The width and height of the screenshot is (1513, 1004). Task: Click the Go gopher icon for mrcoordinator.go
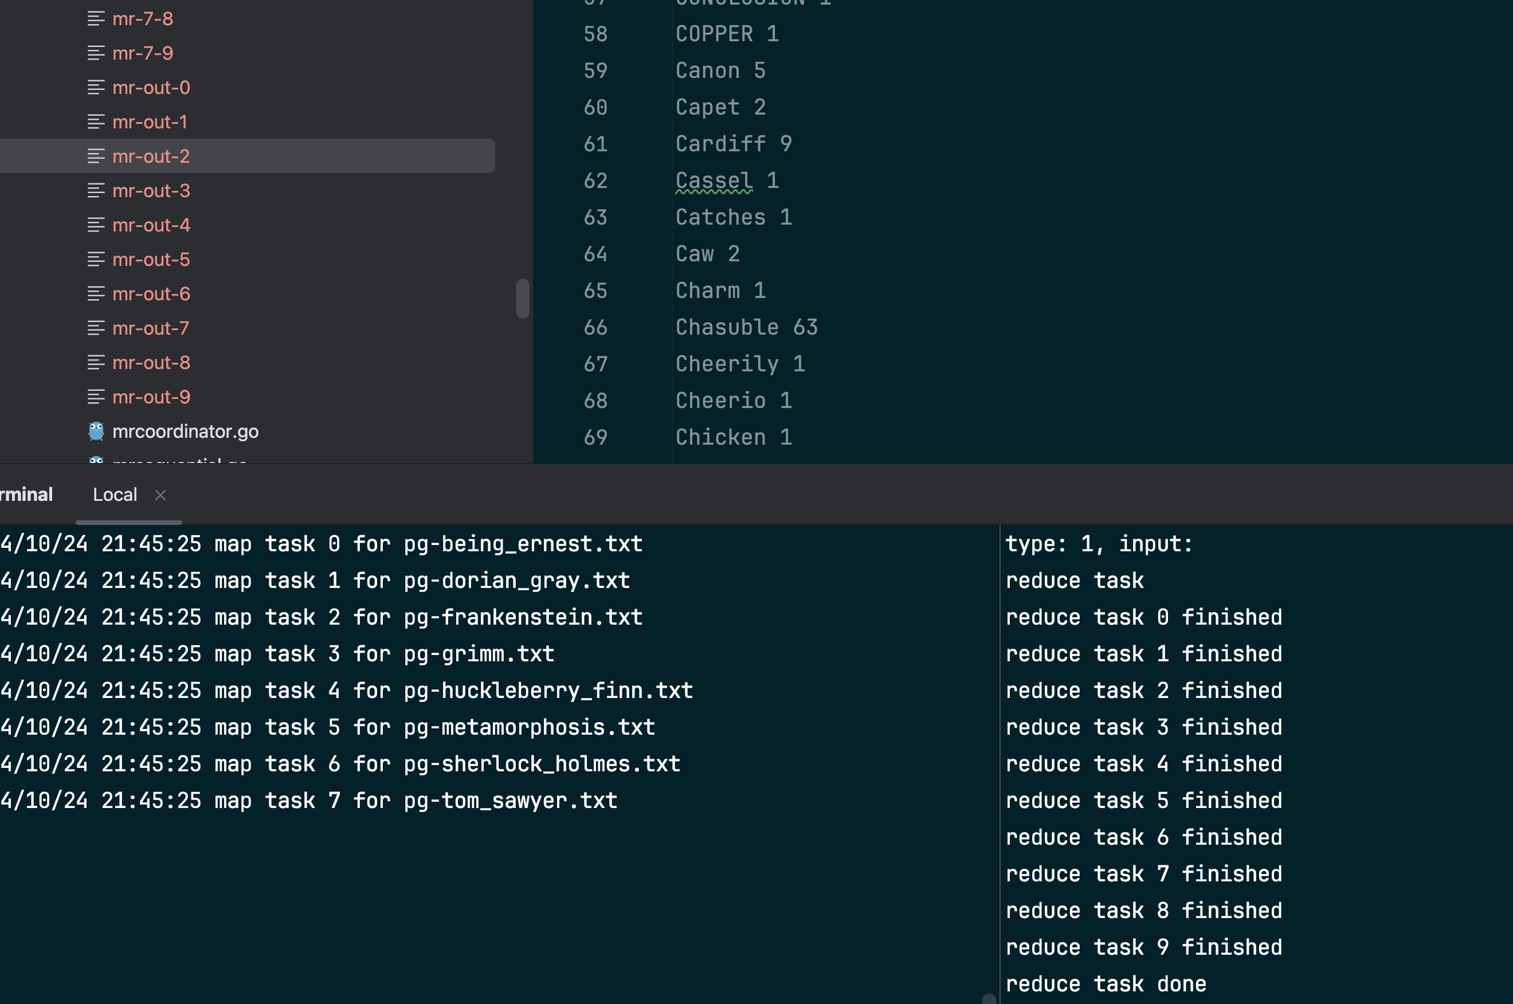click(96, 432)
